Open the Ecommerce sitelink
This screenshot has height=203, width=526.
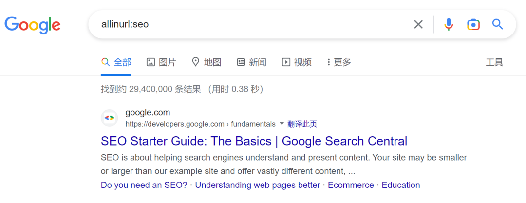coord(351,185)
